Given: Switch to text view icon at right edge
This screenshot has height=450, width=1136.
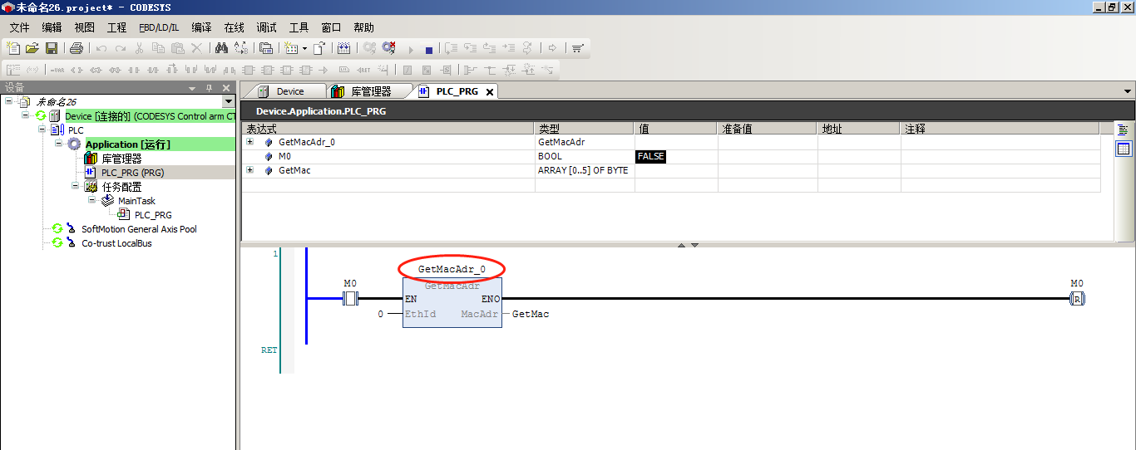Looking at the screenshot, I should pos(1124,130).
